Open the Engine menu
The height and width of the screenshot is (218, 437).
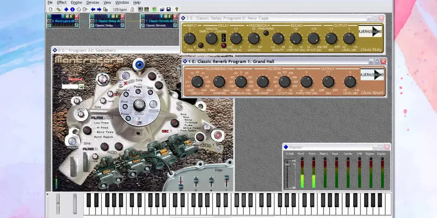(76, 2)
